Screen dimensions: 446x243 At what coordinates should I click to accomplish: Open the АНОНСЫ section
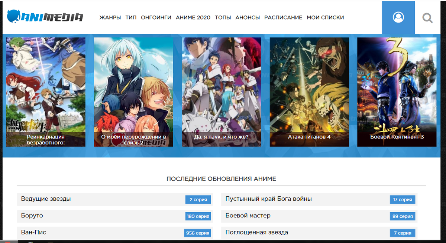pos(248,17)
